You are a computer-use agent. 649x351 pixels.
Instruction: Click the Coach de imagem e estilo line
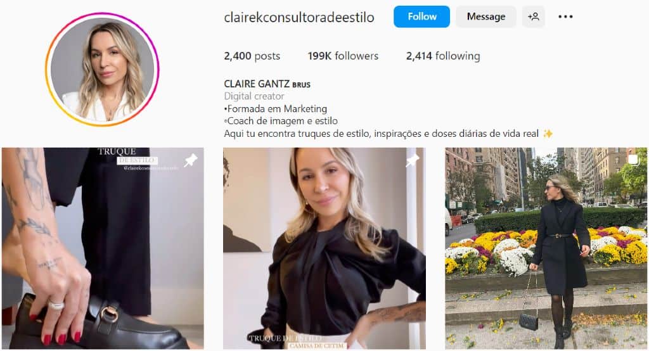pos(281,121)
